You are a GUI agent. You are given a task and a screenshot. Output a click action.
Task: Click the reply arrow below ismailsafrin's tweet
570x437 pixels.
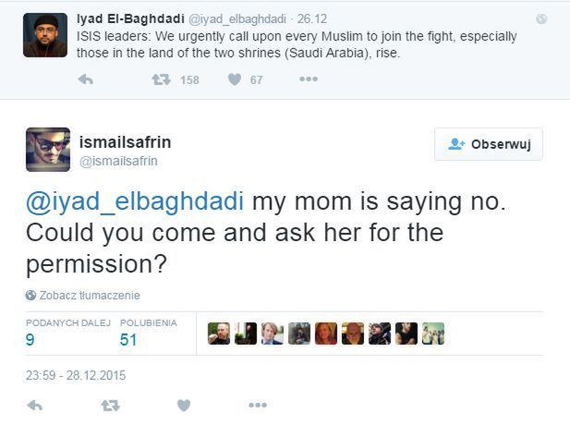(x=35, y=405)
